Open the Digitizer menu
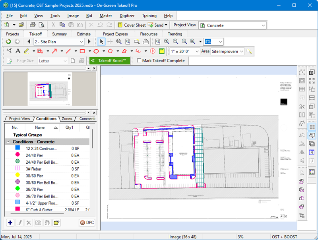 click(127, 15)
